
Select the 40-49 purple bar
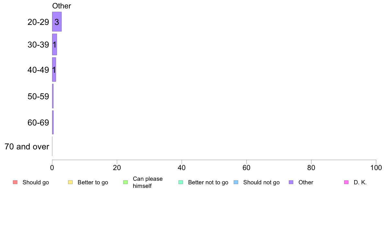(54, 70)
